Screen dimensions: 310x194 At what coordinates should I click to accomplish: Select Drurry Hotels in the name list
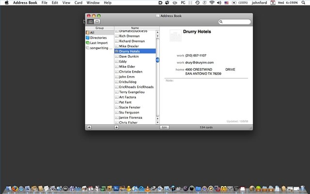click(x=135, y=51)
